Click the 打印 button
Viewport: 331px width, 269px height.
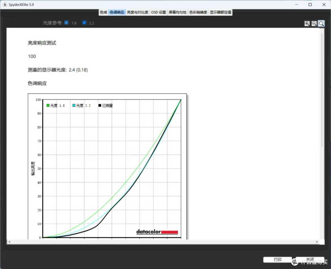point(278,260)
